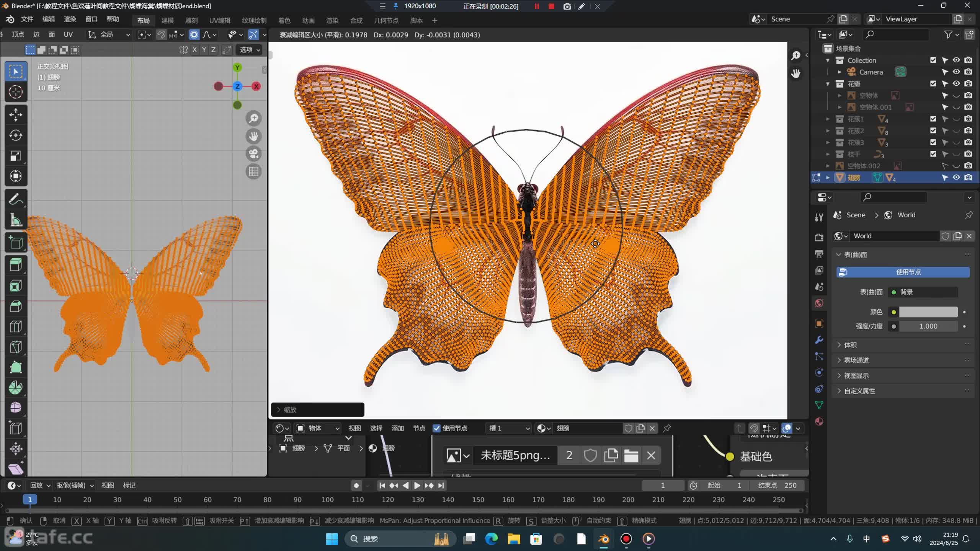
Task: Toggle proportional editing button in header
Action: pos(194,34)
